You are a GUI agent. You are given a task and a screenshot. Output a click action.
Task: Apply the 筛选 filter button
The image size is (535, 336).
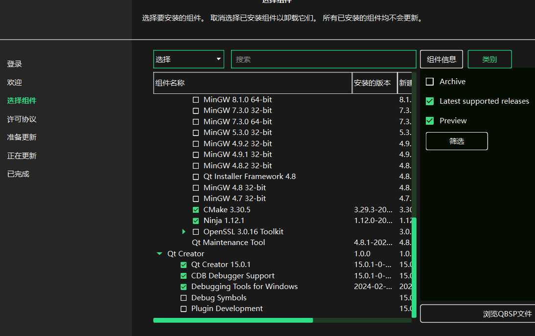click(x=457, y=141)
